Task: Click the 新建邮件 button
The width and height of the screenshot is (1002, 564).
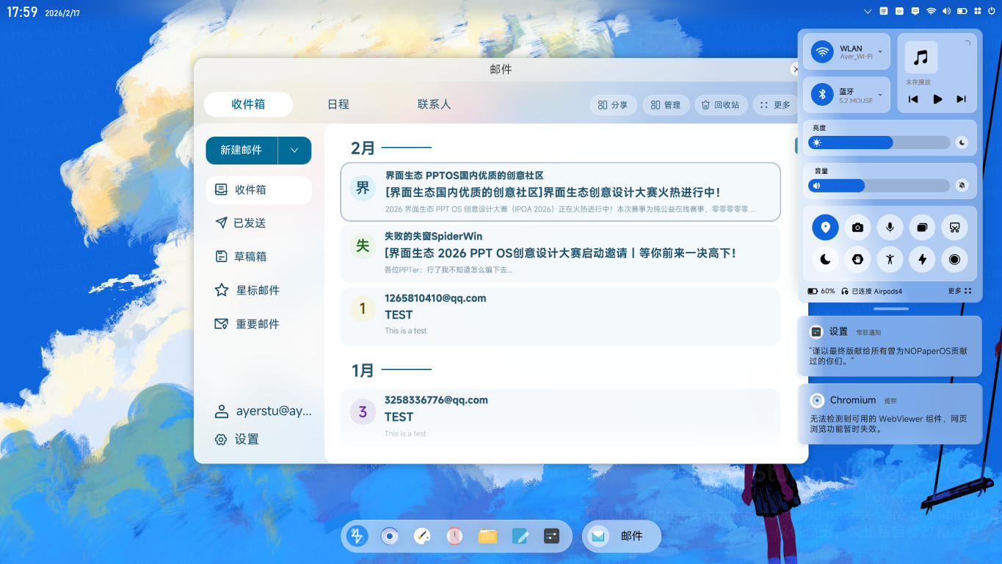Action: click(x=242, y=151)
